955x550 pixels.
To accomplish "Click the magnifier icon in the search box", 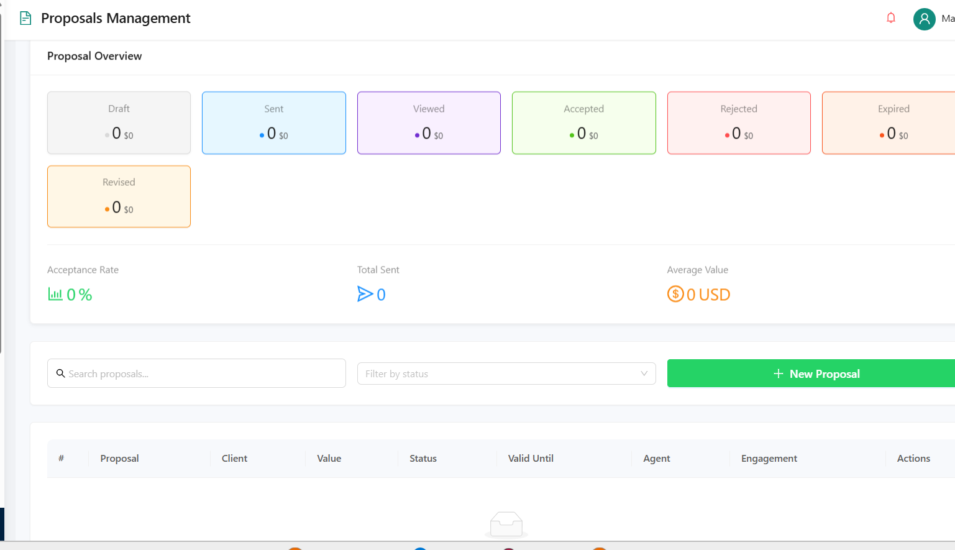I will [60, 373].
